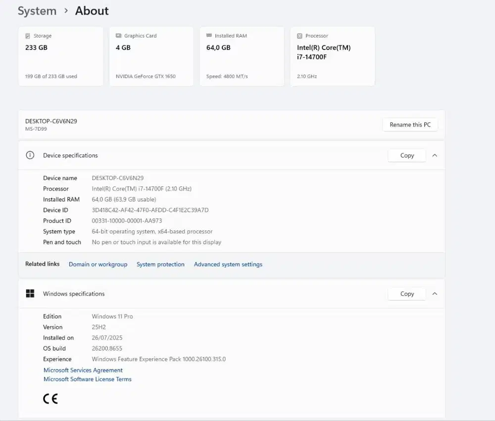Select the Installed RAM value 64,0 GB (63,9 GB usable)
The height and width of the screenshot is (421, 495).
pos(124,199)
